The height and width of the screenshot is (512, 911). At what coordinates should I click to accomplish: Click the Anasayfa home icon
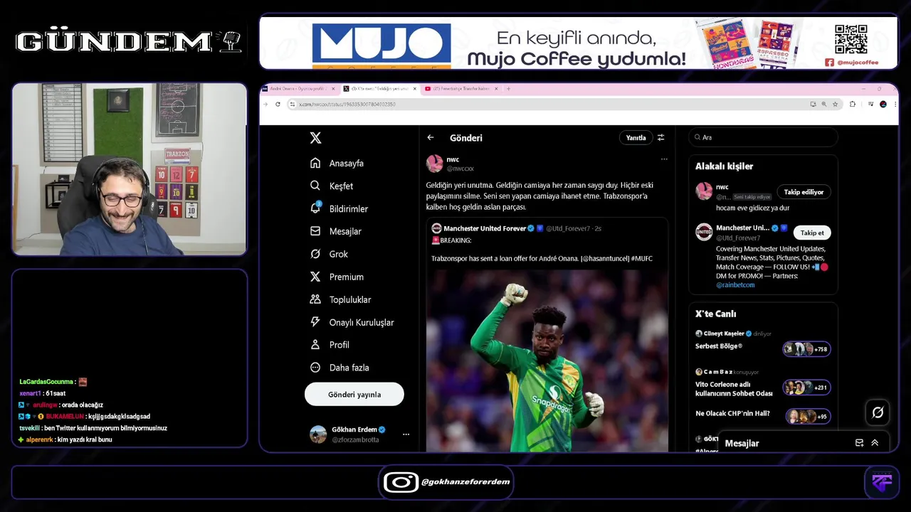(315, 164)
